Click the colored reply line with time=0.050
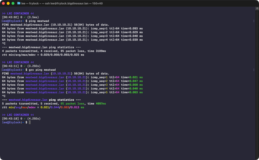259x160 pixels. 72,85
